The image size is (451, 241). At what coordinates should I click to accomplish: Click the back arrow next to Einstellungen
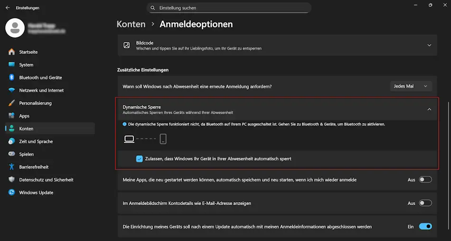8,8
